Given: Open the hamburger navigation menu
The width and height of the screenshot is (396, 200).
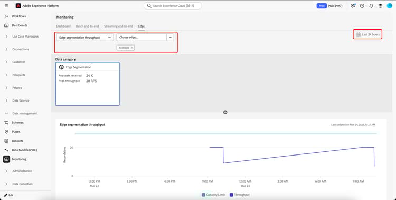Looking at the screenshot, I should (6, 6).
